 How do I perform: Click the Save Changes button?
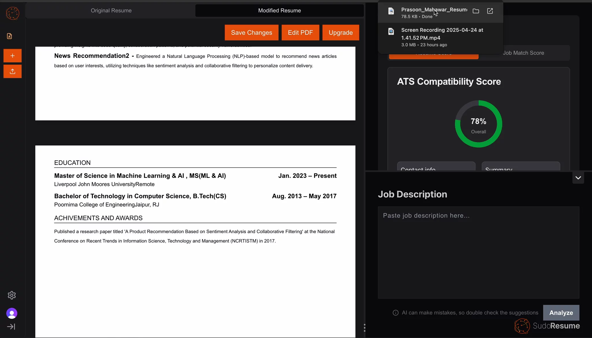pos(251,32)
